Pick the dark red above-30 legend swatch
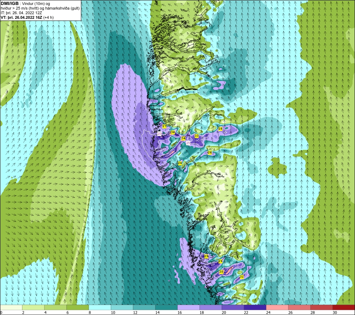The image size is (355, 315). 344,307
